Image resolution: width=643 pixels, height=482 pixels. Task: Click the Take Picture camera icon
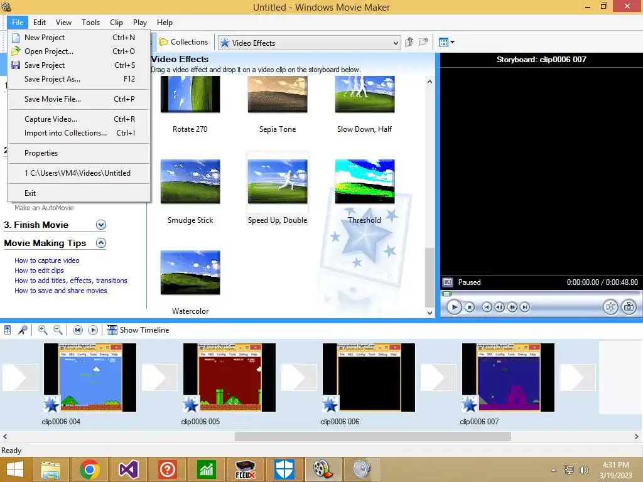click(629, 307)
